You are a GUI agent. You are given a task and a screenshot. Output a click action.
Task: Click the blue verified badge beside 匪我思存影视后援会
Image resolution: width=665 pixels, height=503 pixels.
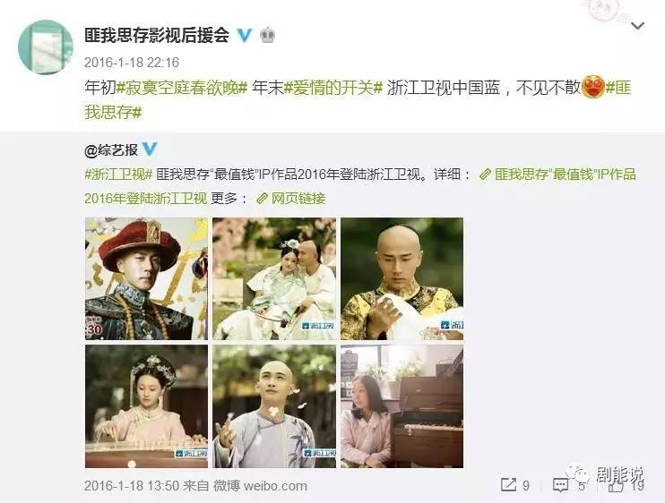pos(245,35)
